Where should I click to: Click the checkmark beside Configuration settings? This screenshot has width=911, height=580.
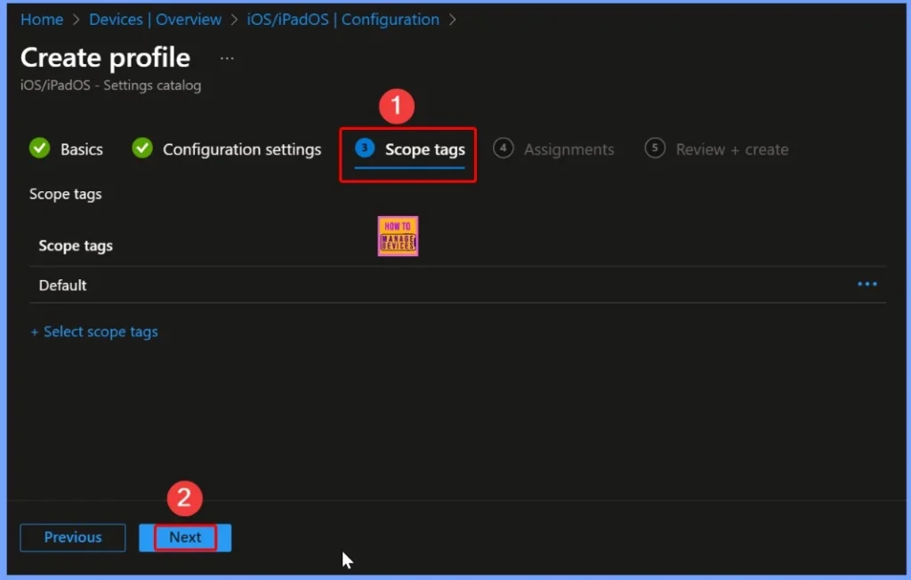coord(141,149)
